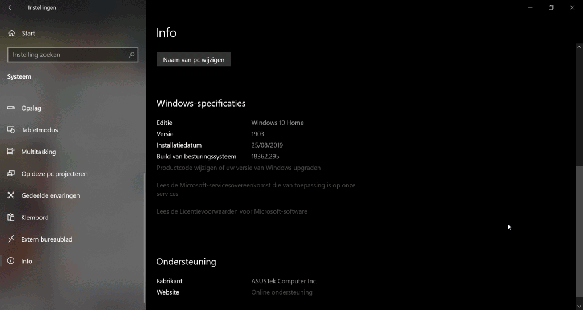Open Gedeelde ervaringen settings
Image resolution: width=583 pixels, height=310 pixels.
(x=72, y=195)
